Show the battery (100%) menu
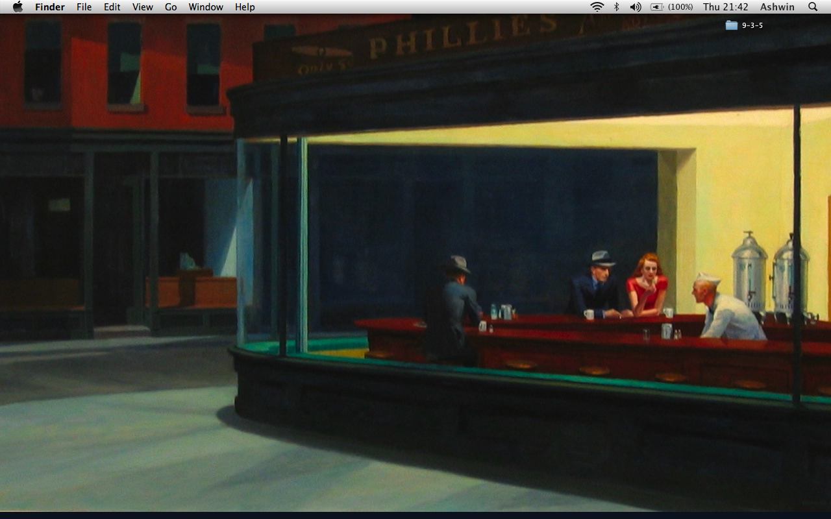 pos(680,7)
